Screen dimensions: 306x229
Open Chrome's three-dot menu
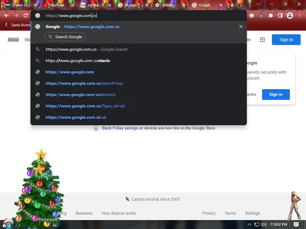pos(299,16)
